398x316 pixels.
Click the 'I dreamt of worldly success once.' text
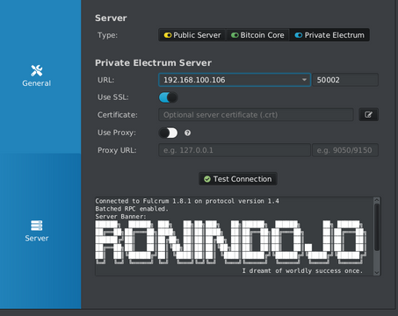point(302,271)
